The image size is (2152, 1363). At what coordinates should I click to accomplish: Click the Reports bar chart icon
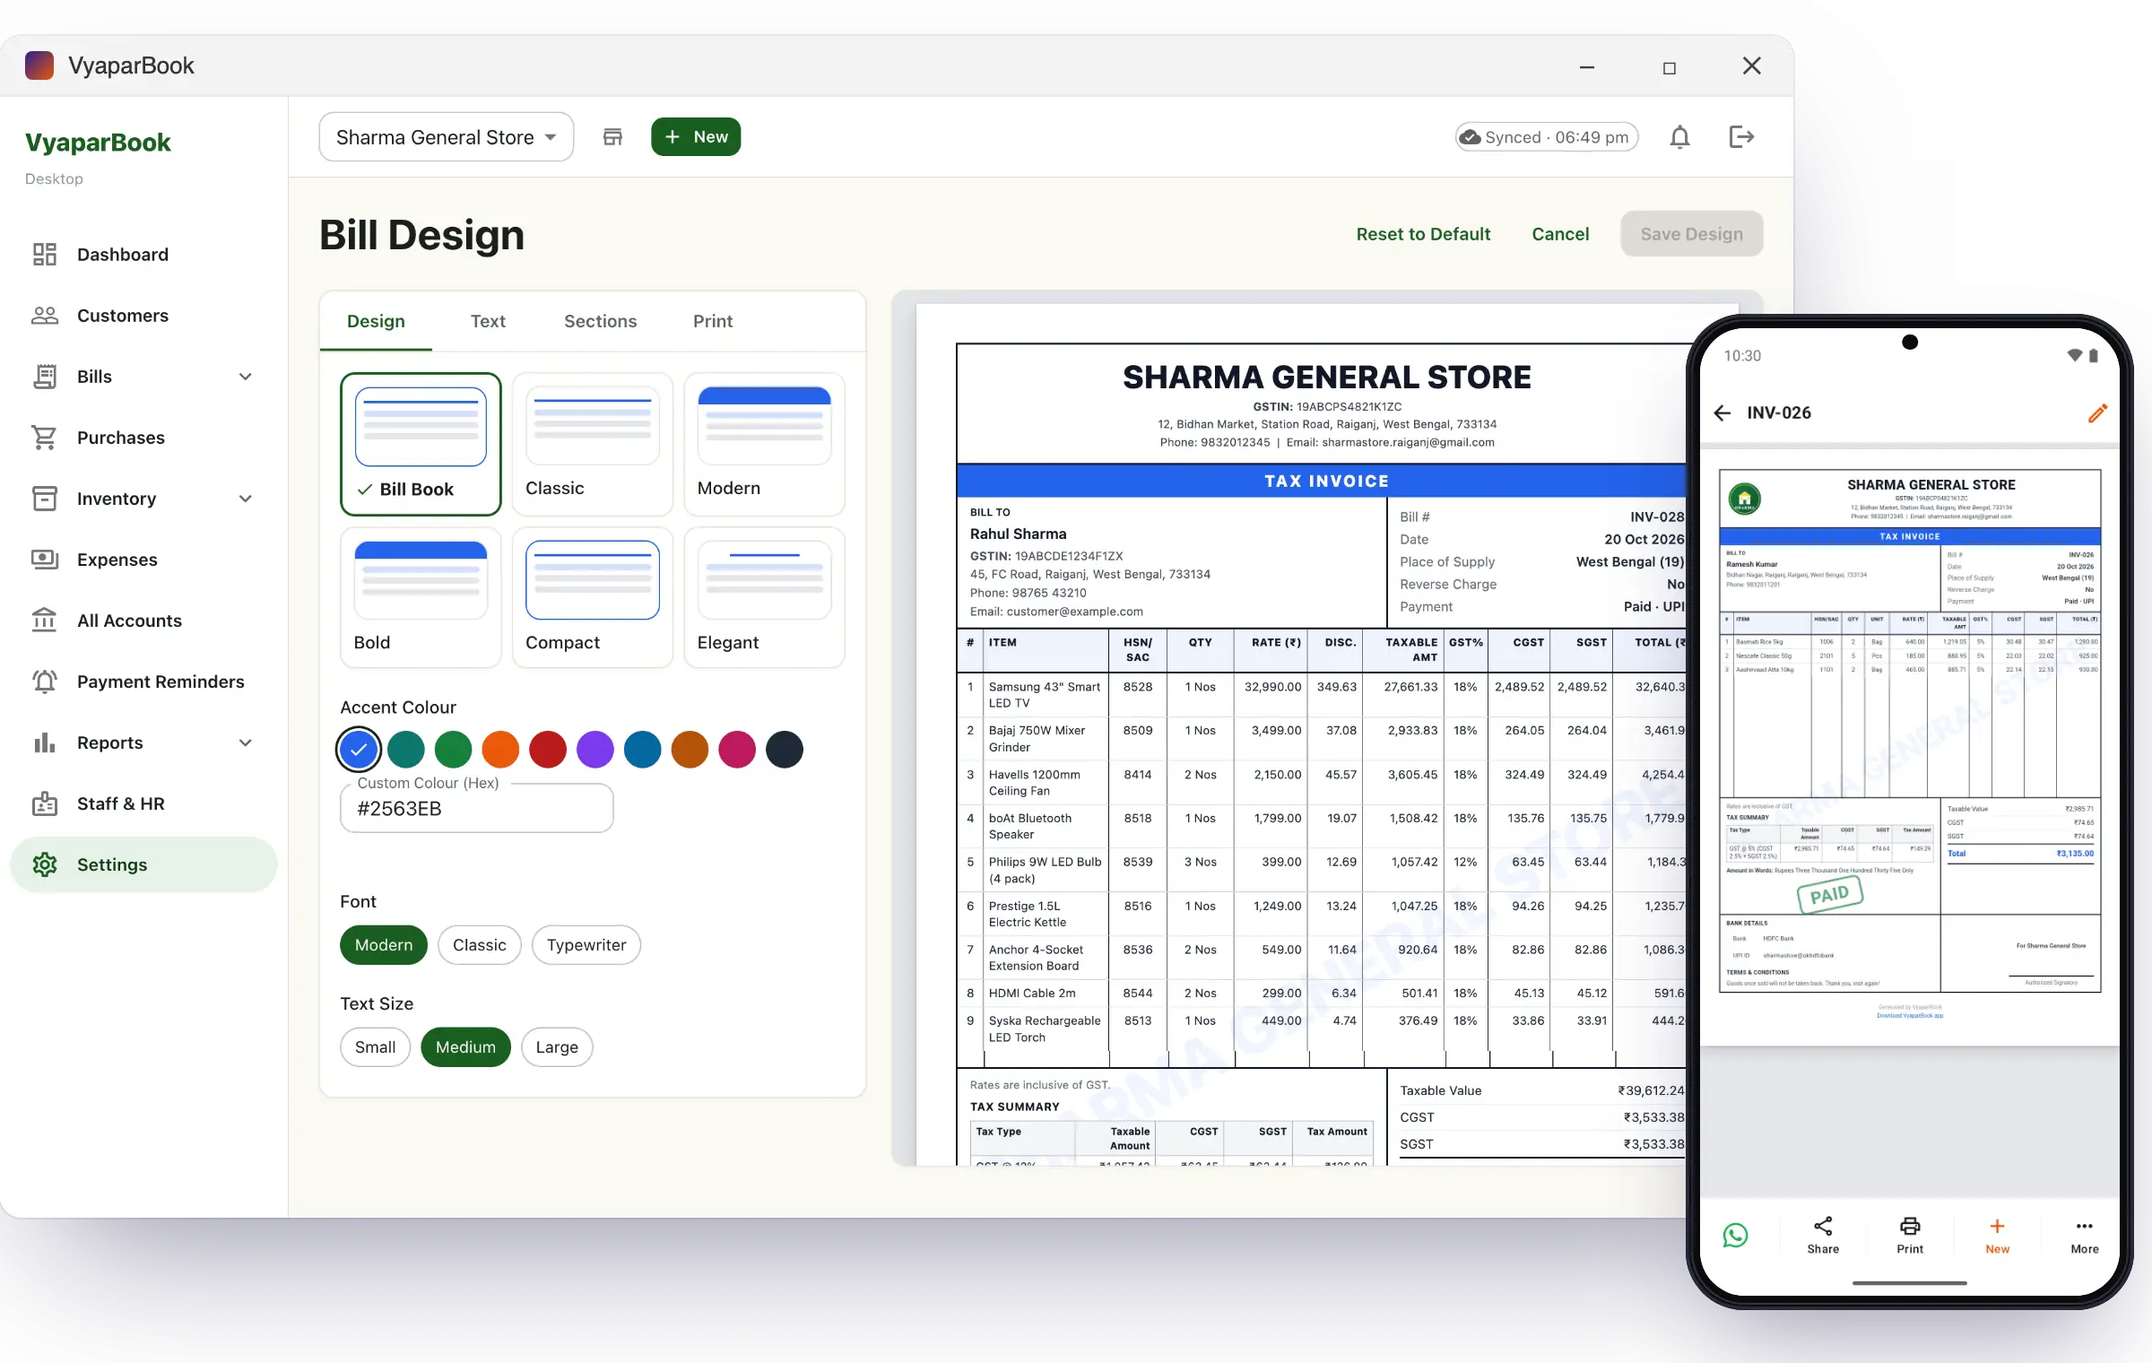[45, 742]
